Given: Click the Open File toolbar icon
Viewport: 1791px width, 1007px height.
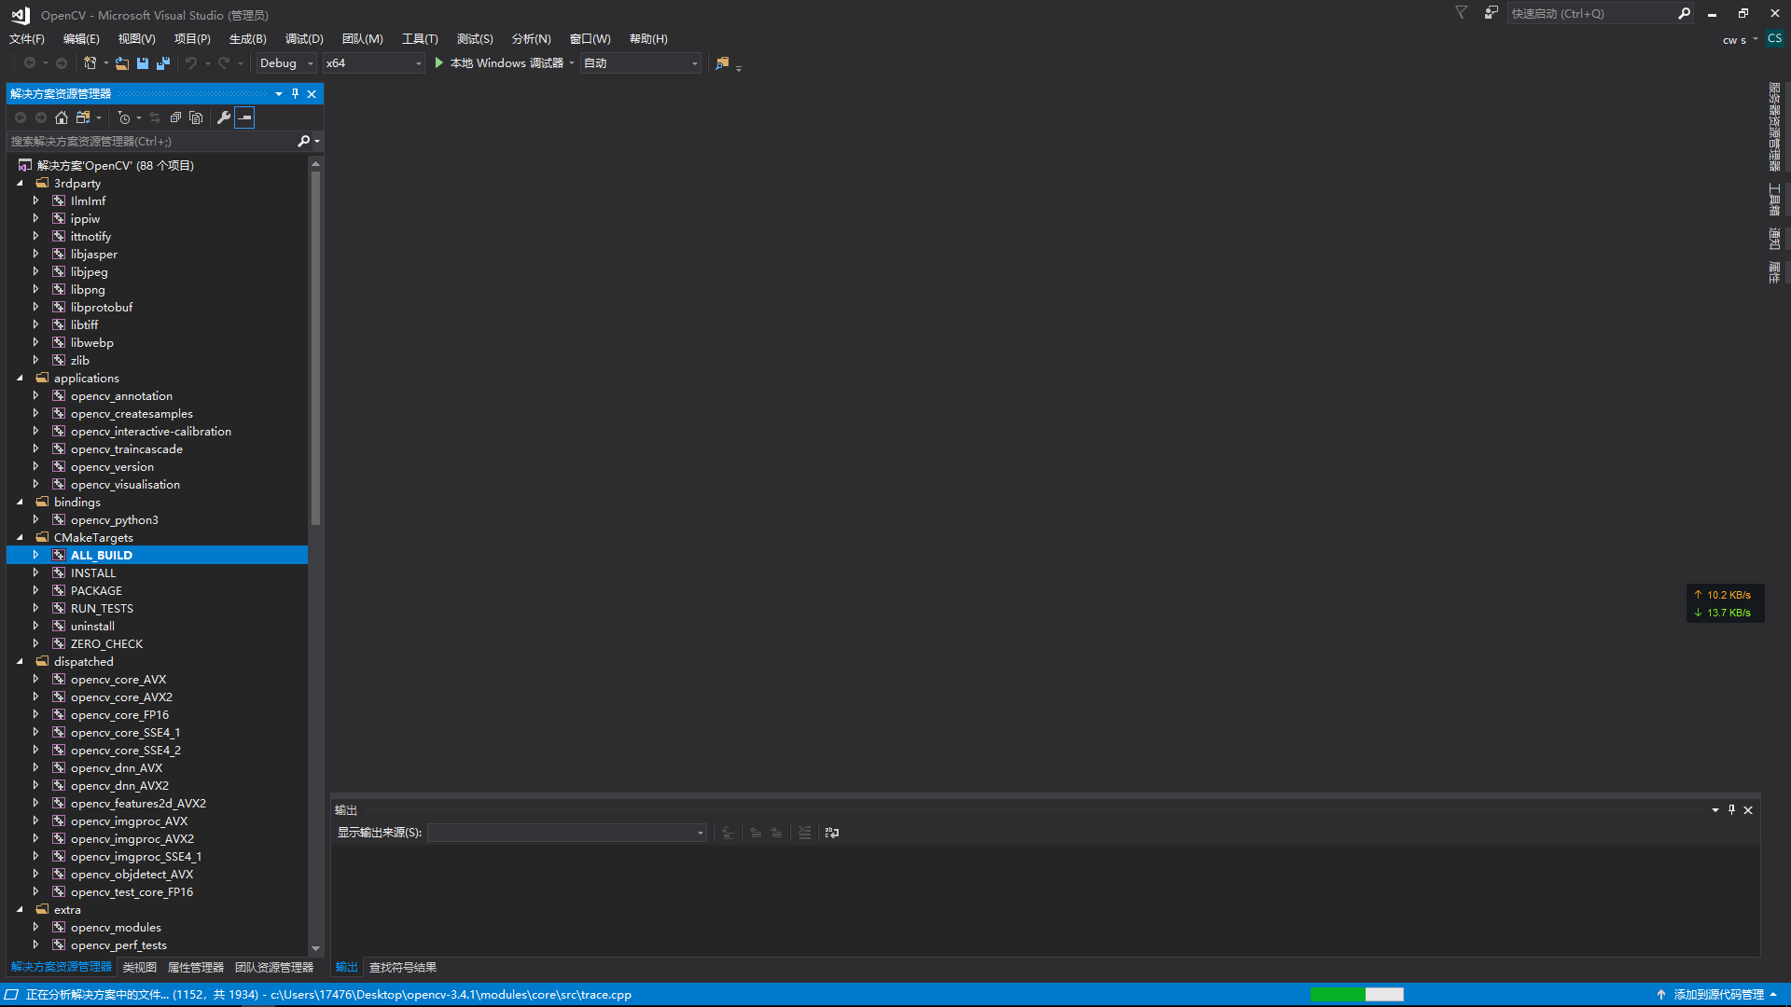Looking at the screenshot, I should click(122, 63).
